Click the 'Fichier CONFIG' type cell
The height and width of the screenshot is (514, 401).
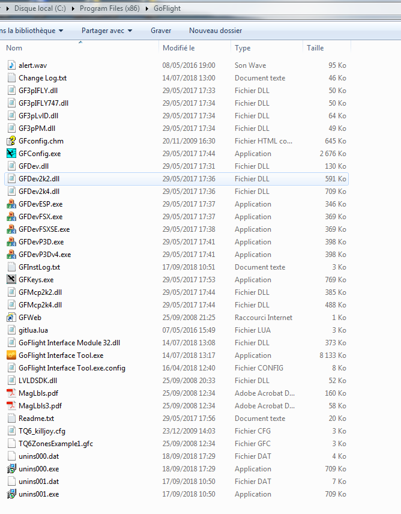[x=259, y=368]
